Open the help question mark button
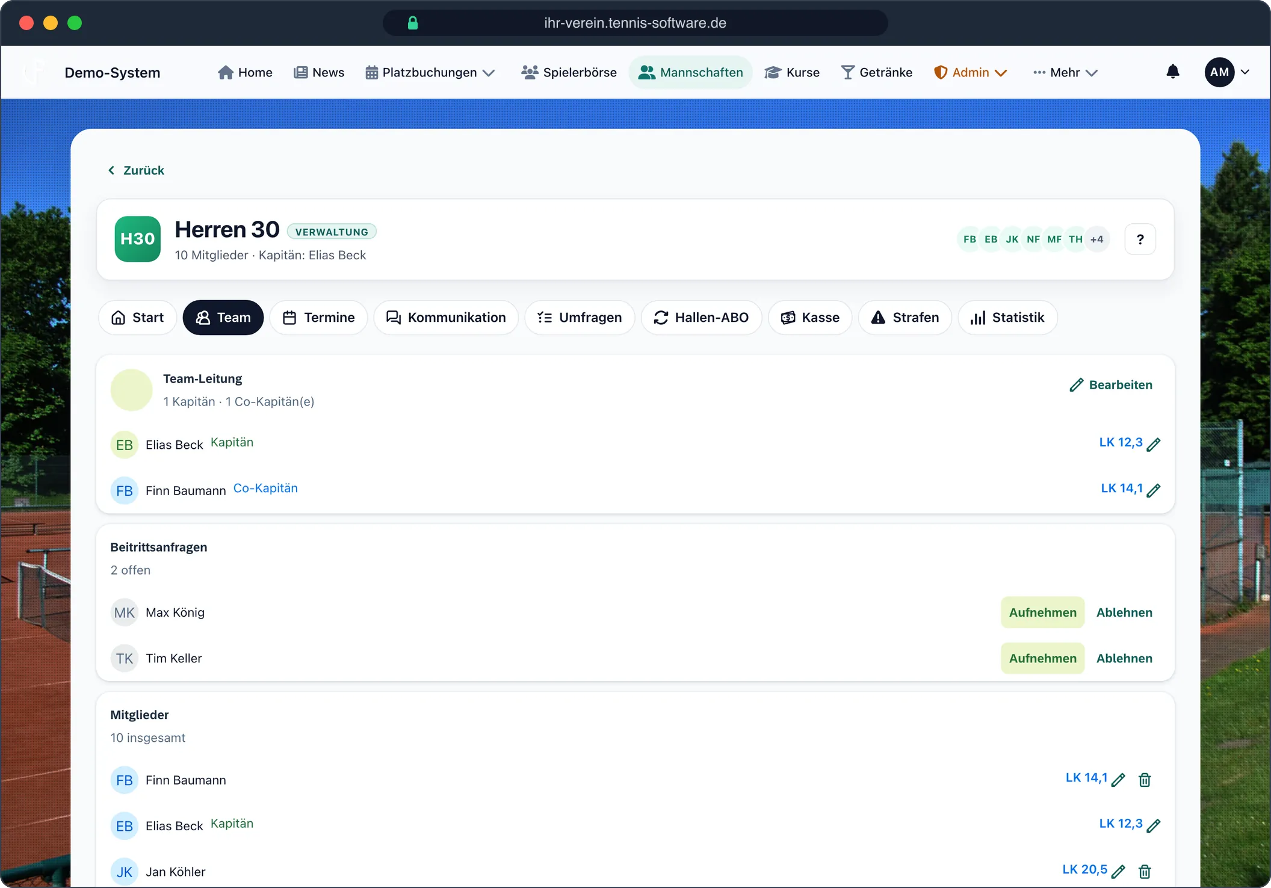Viewport: 1271px width, 888px height. point(1140,239)
